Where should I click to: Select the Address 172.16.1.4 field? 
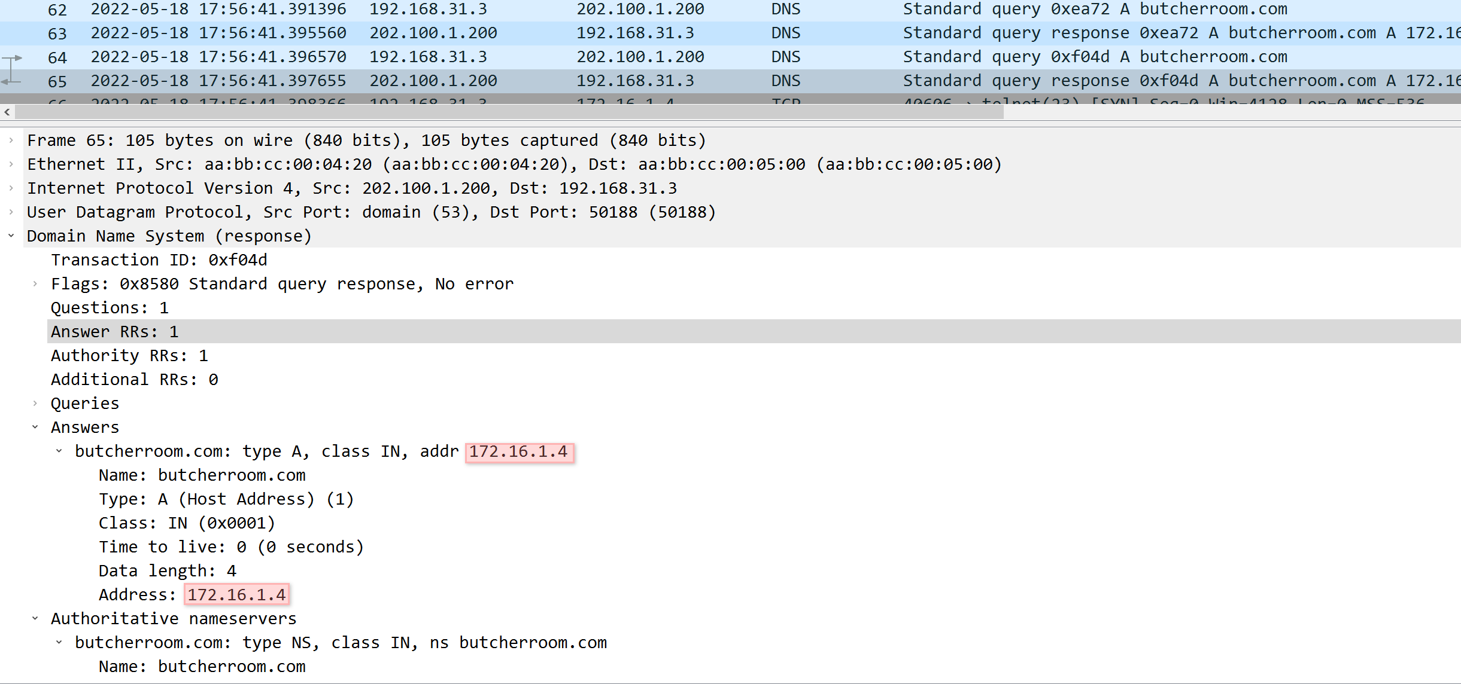pos(193,595)
